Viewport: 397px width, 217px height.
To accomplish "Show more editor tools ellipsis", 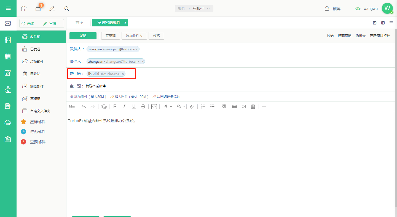I will 273,107.
